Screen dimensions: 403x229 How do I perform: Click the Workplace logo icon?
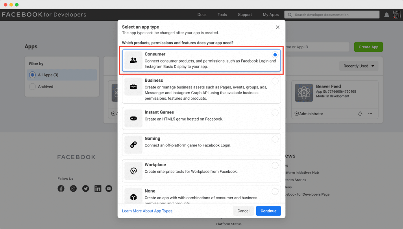133,171
